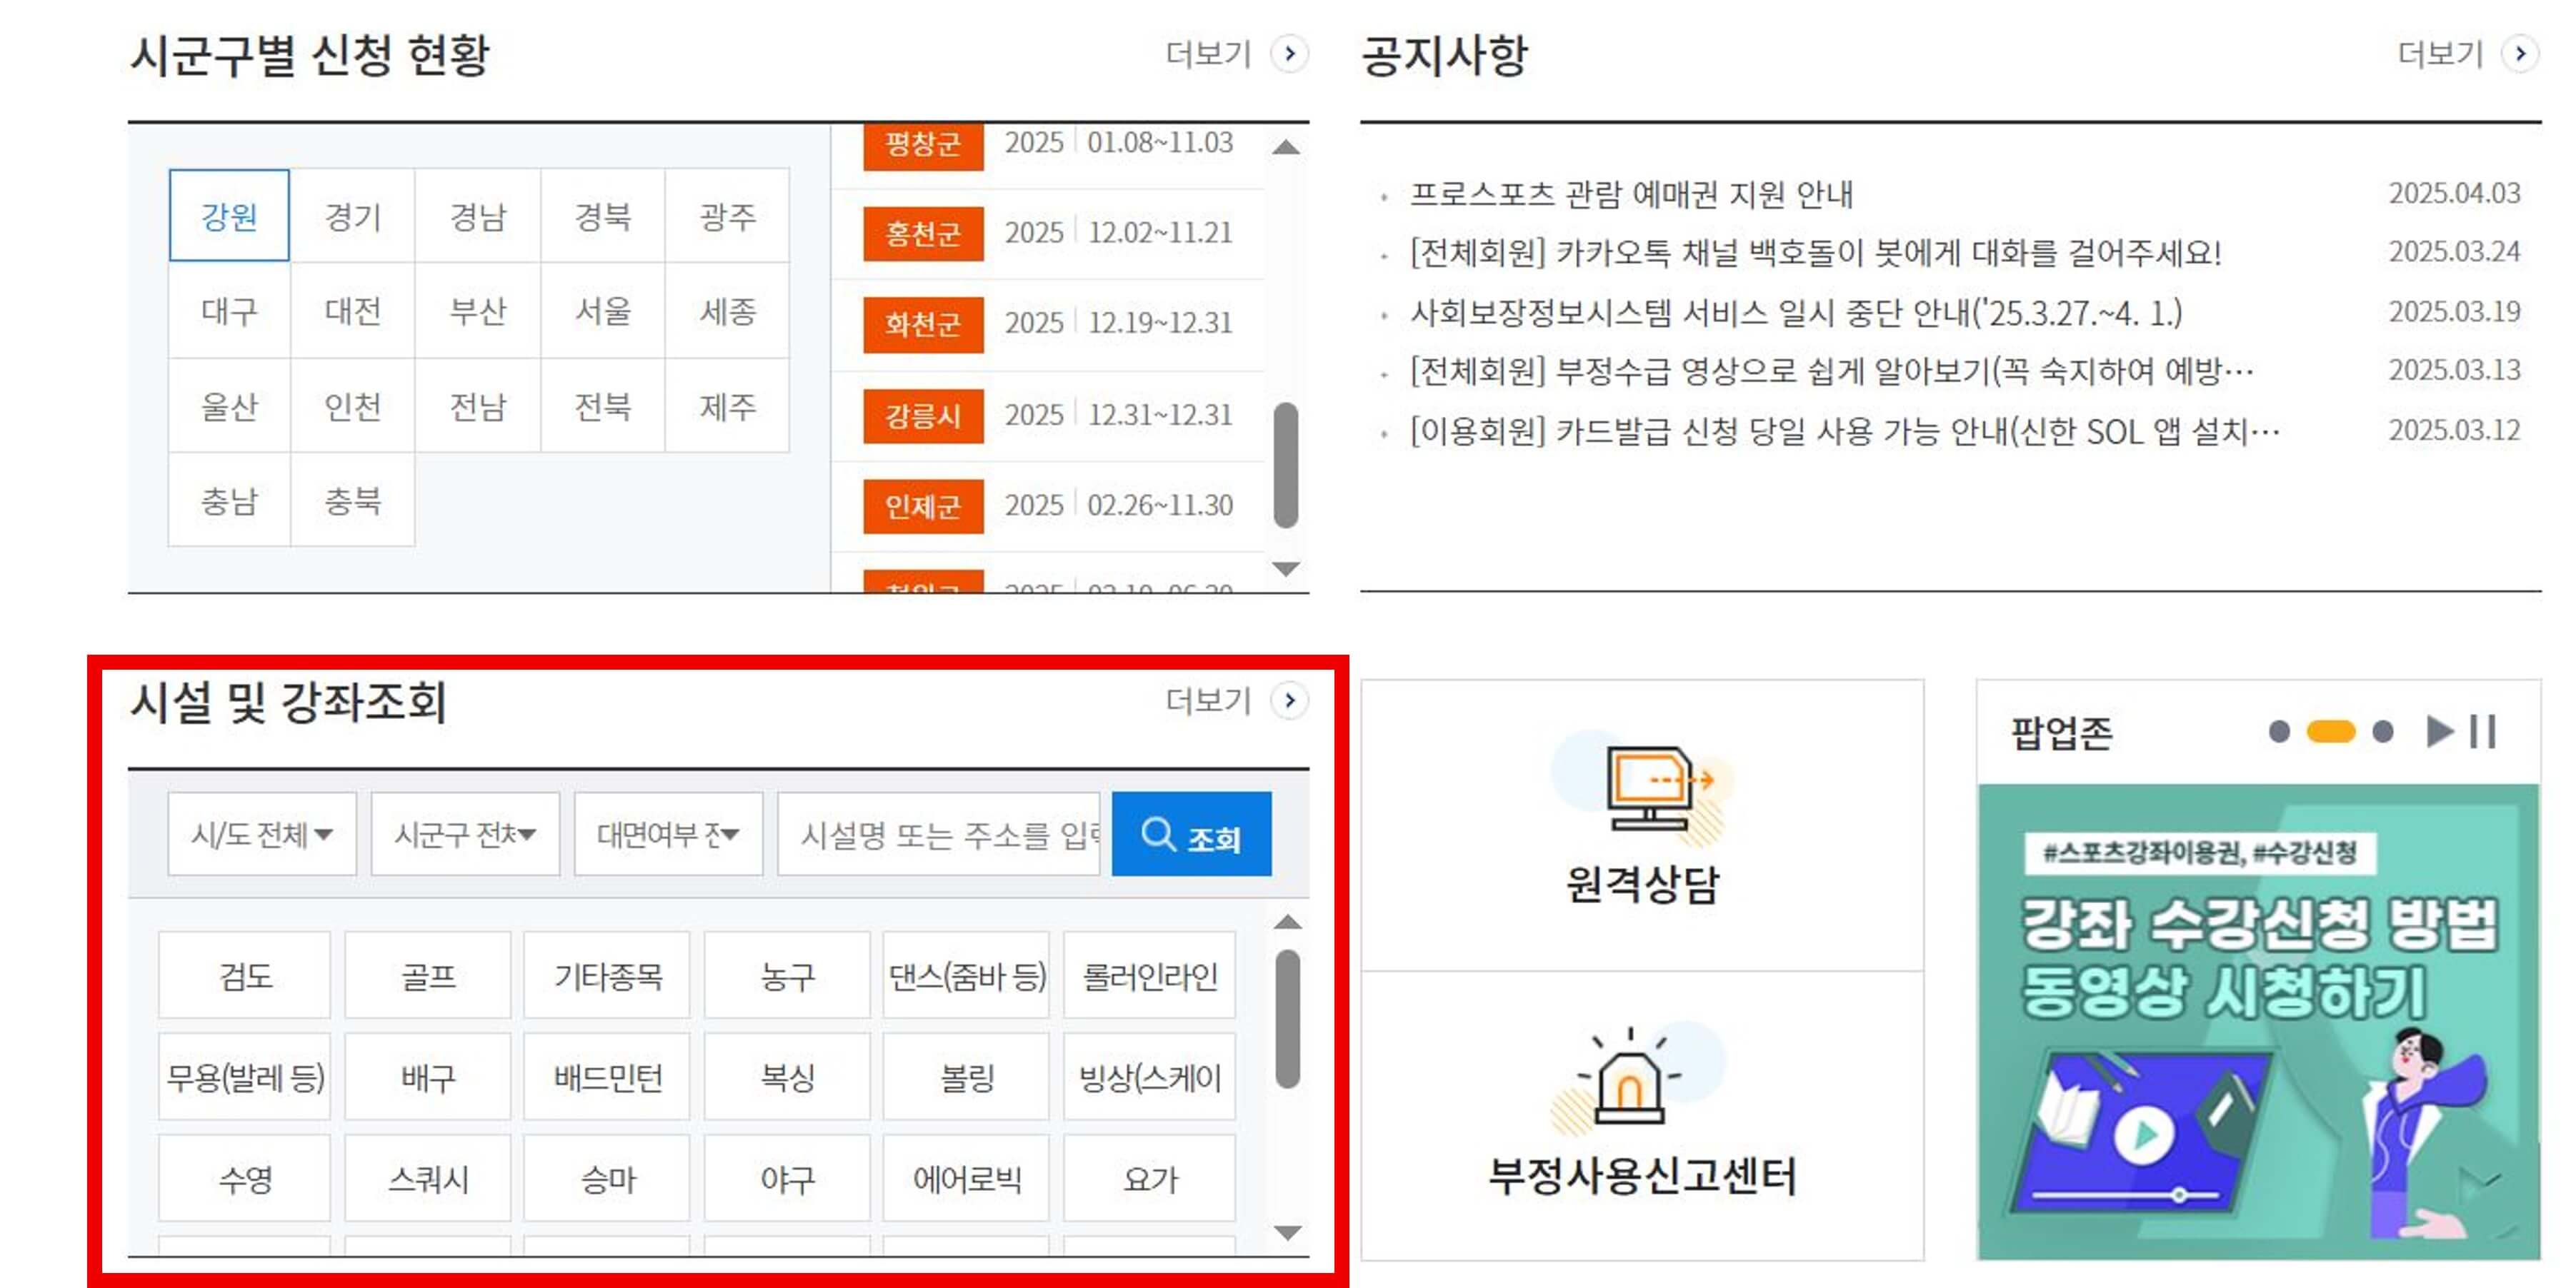Open the 대면여부 dropdown
The image size is (2576, 1288).
coord(667,835)
